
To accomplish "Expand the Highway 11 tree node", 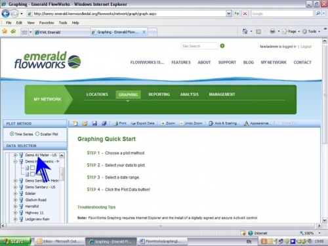I will coord(15,213).
